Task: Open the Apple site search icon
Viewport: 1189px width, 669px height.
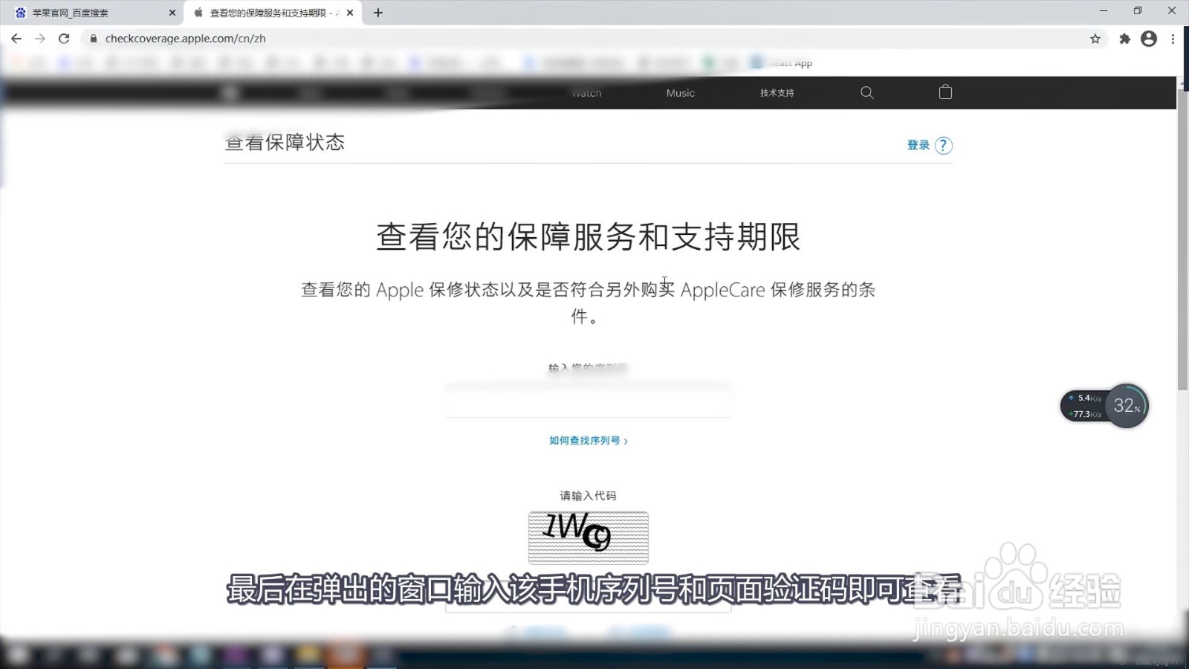Action: [x=866, y=92]
